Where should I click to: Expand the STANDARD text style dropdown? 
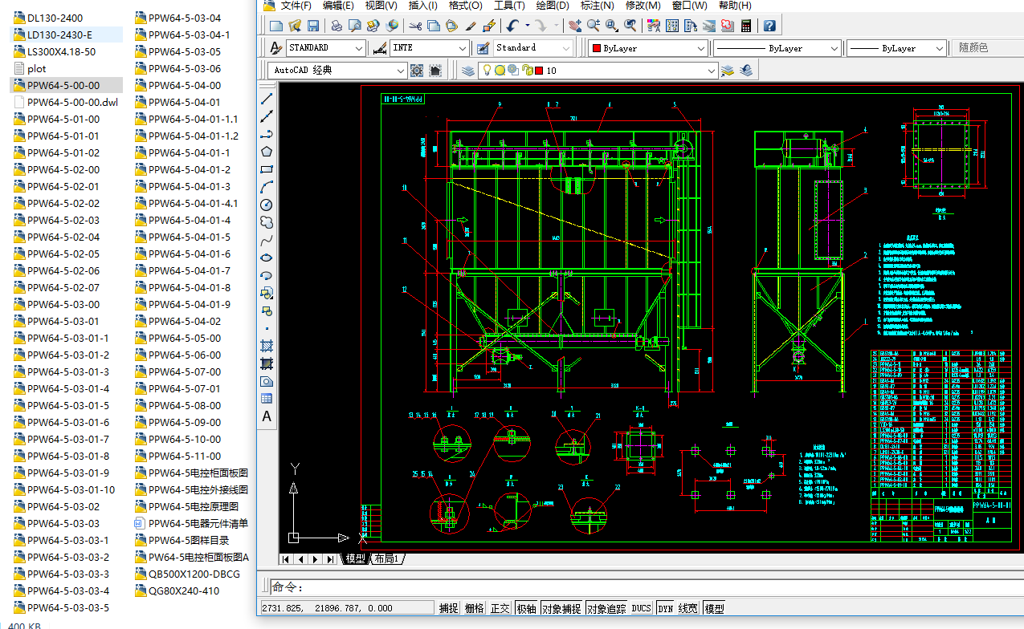point(361,47)
